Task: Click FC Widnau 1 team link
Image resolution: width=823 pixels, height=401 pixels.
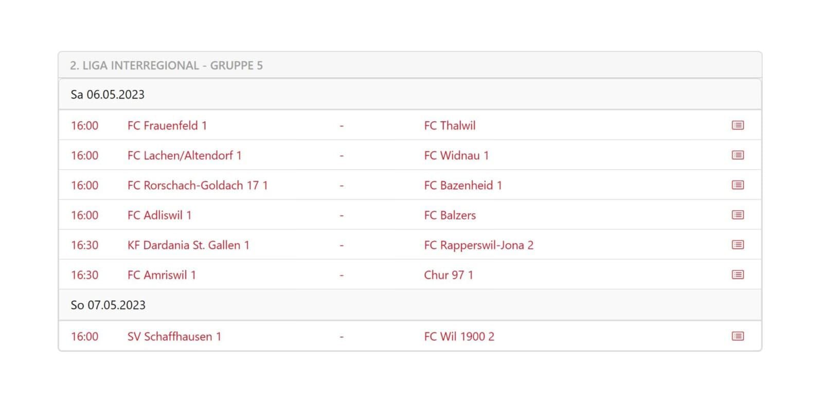Action: [456, 155]
